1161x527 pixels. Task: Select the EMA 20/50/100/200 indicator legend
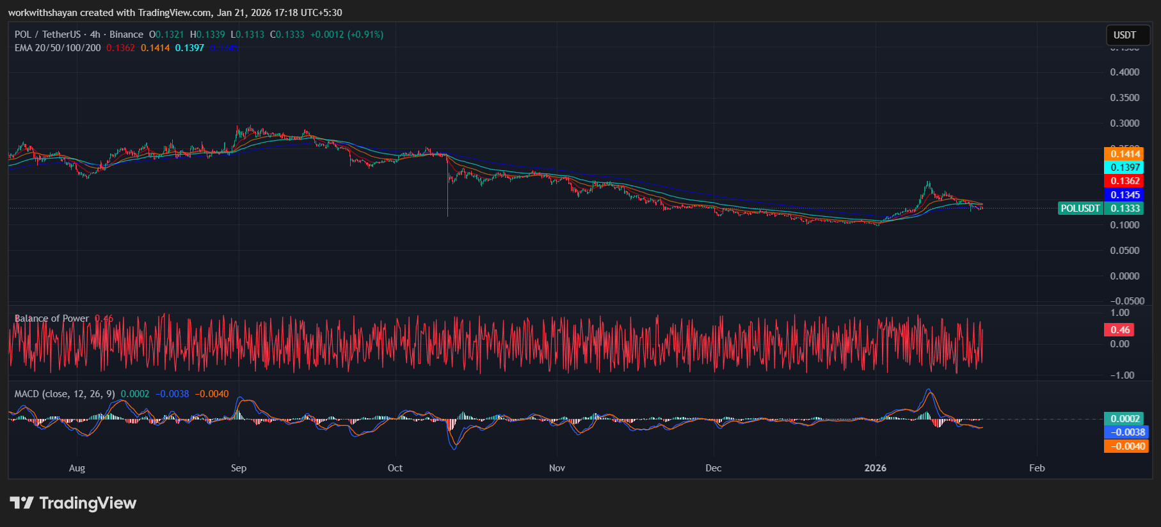tap(58, 48)
